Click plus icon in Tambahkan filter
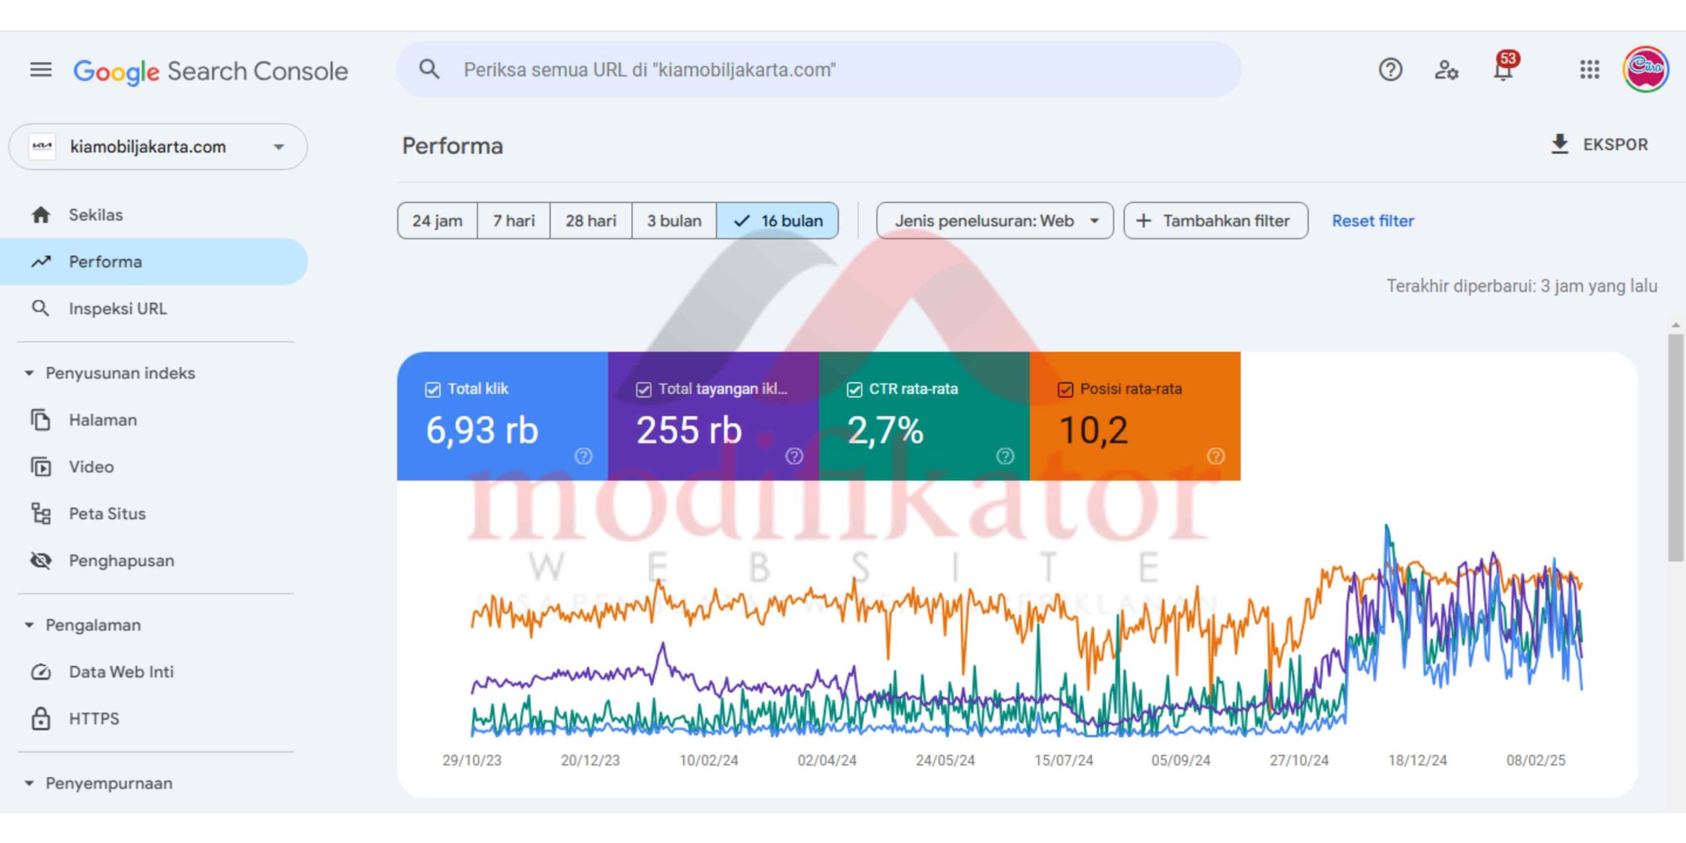 (1144, 221)
